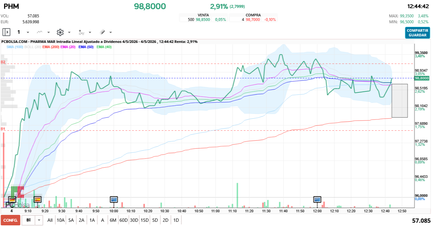The height and width of the screenshot is (227, 435).
Task: Select the All time range
Action: tap(50, 220)
